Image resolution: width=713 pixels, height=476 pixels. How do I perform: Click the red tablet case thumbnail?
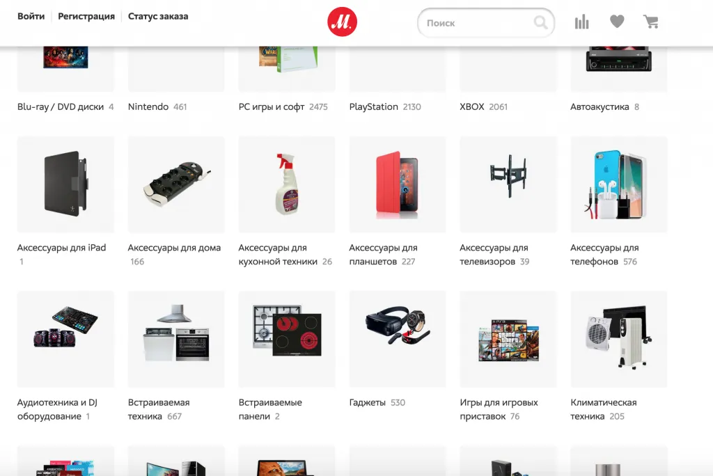398,184
